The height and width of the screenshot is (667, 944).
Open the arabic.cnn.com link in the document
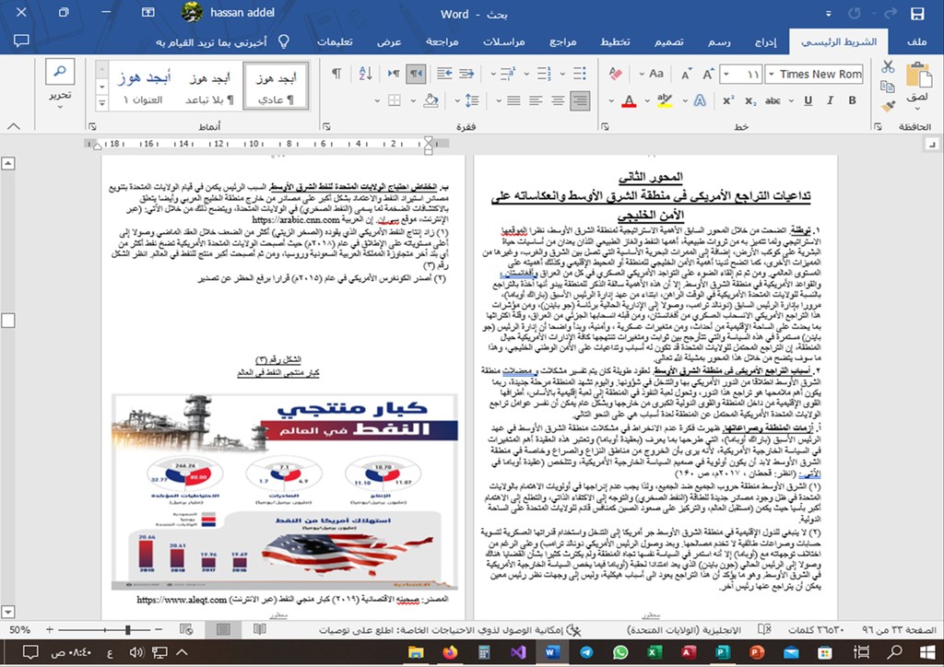[296, 220]
